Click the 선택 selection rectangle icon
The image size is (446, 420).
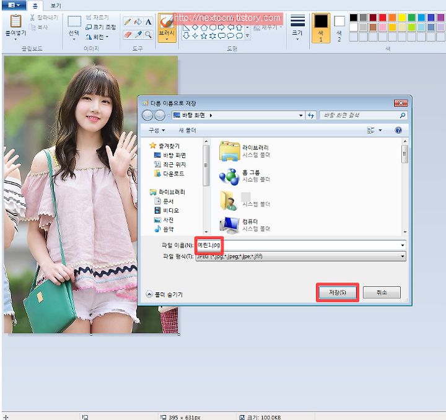pos(74,22)
